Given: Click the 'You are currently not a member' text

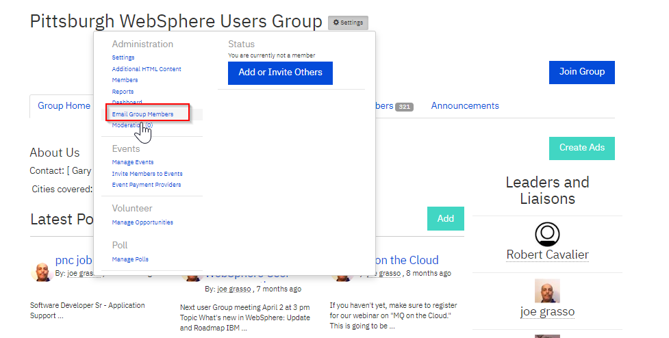Looking at the screenshot, I should [x=271, y=55].
